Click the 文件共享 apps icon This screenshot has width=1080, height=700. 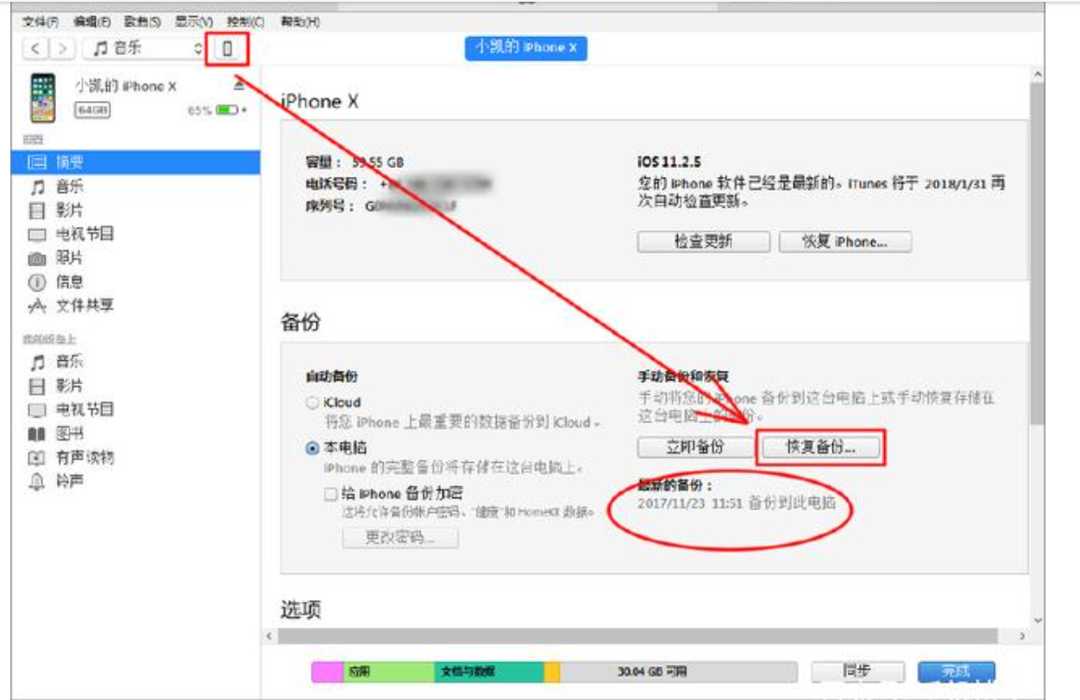(37, 305)
